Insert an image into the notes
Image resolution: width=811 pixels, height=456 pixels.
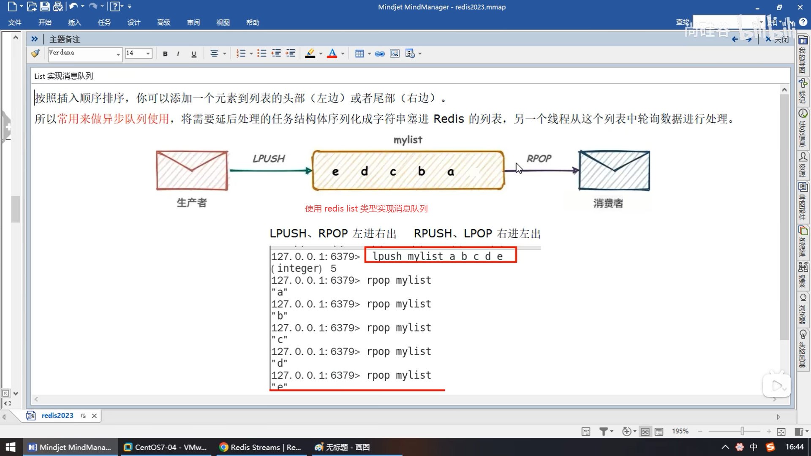pyautogui.click(x=395, y=54)
